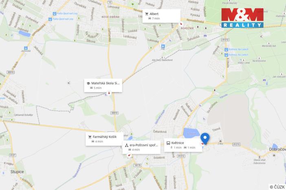Click the red arrow marker under Albert card
Viewport: 286px width, 190px height.
point(181,24)
